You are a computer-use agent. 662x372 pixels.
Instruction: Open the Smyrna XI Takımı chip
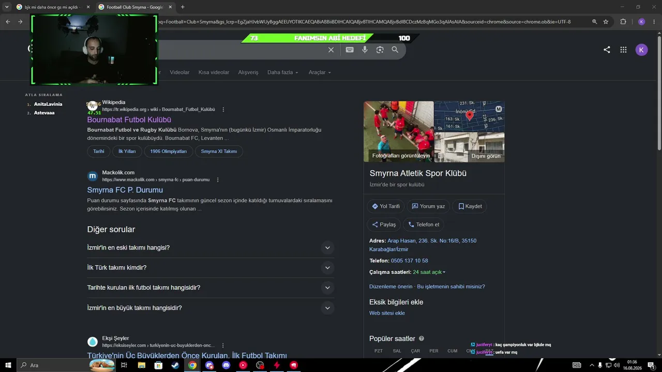[219, 151]
